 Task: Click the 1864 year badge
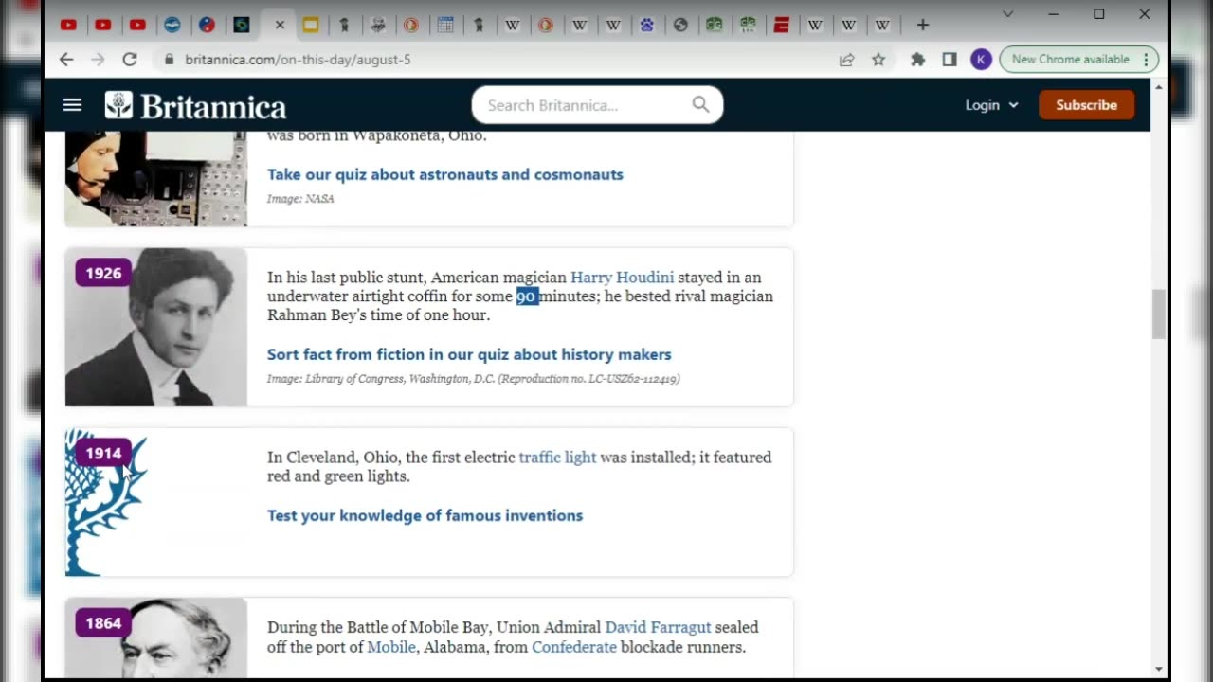[103, 623]
